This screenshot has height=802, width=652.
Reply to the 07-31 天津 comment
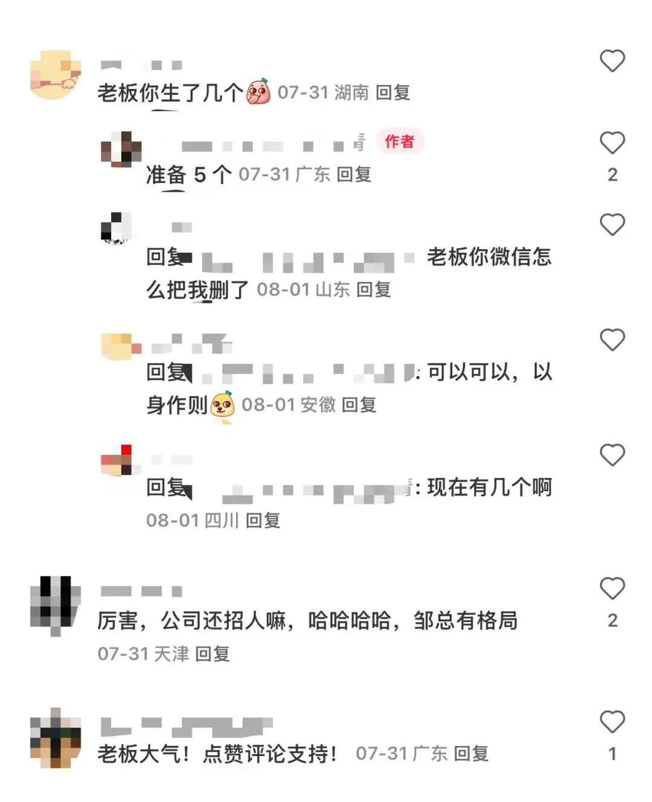click(x=213, y=654)
